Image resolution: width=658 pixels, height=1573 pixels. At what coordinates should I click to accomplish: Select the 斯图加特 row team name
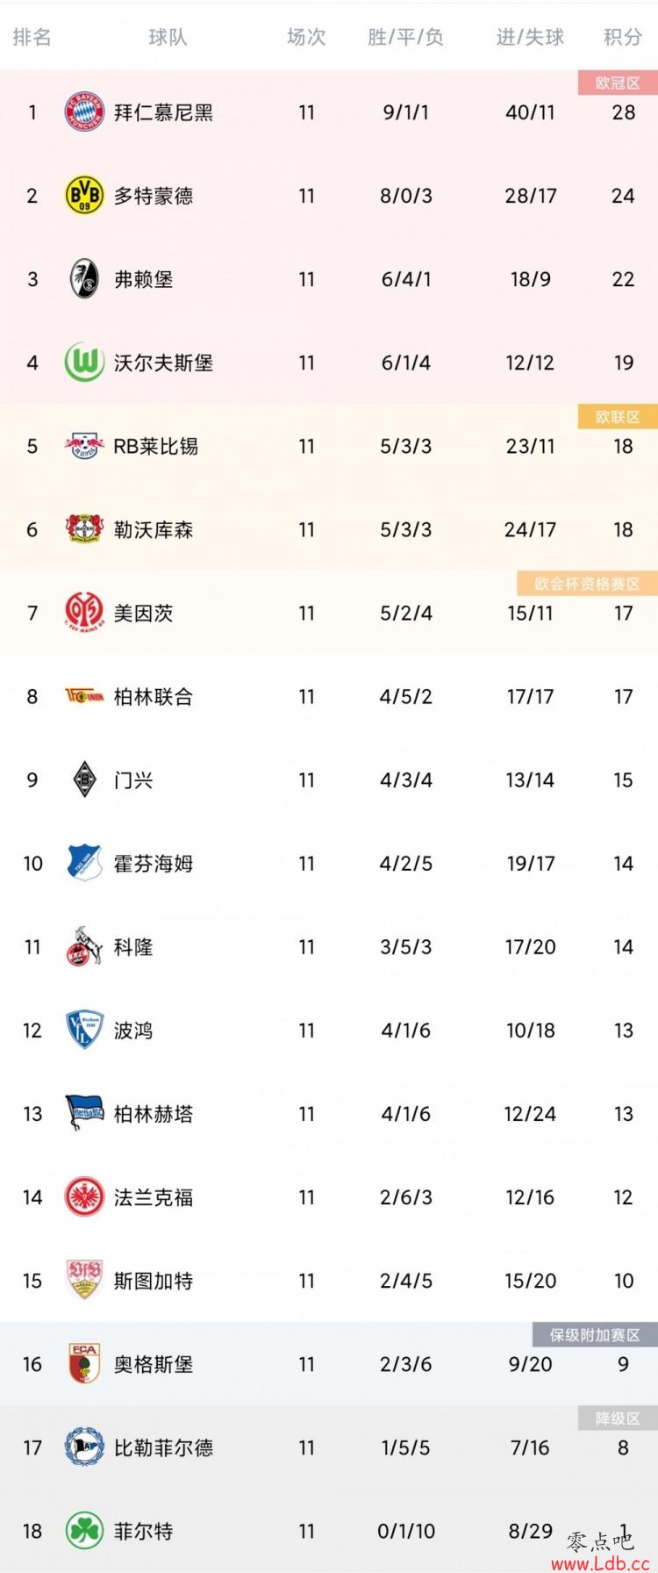pyautogui.click(x=154, y=1281)
